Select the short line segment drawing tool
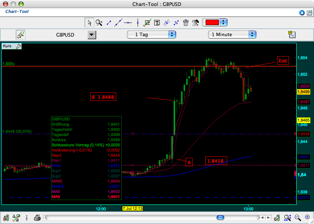Image resolution: width=314 pixels, height=224 pixels. coord(109,23)
